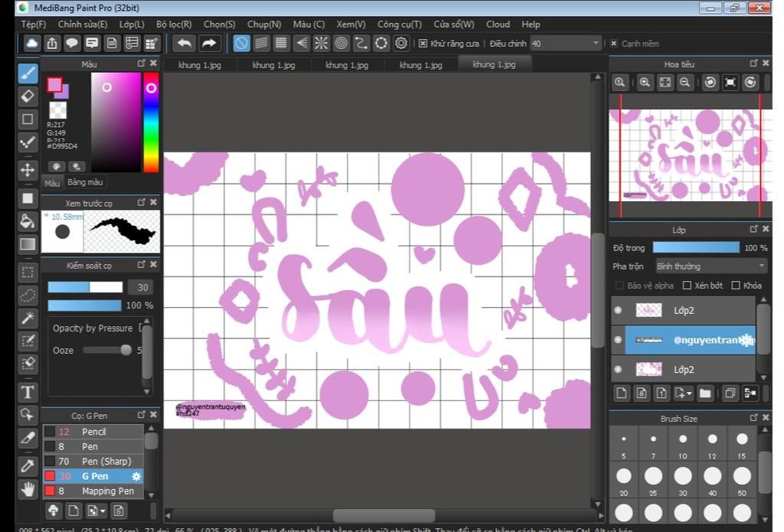Click the canvas horizontal scrollbar
The image size is (784, 532).
(384, 515)
